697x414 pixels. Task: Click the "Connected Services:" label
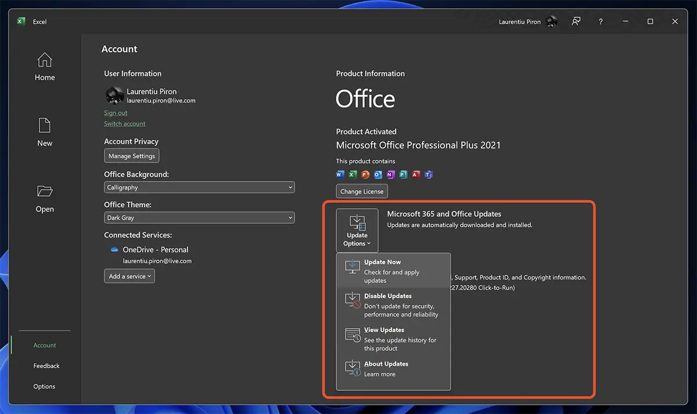tap(138, 235)
